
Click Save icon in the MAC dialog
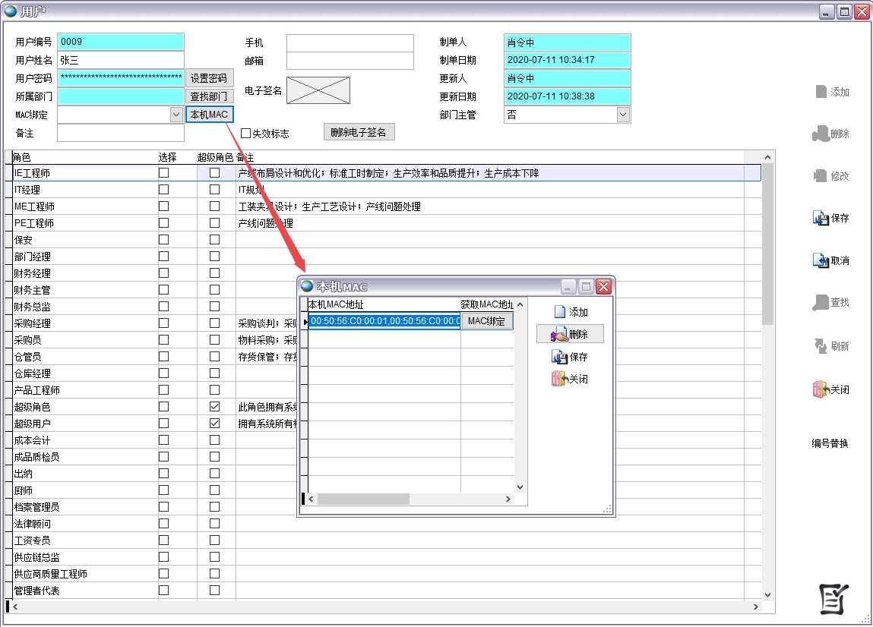(559, 357)
